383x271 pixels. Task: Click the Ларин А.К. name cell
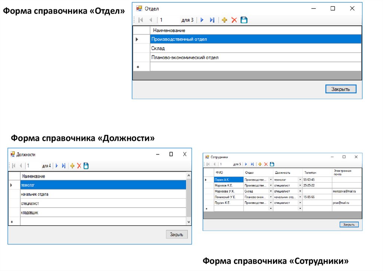coord(229,180)
